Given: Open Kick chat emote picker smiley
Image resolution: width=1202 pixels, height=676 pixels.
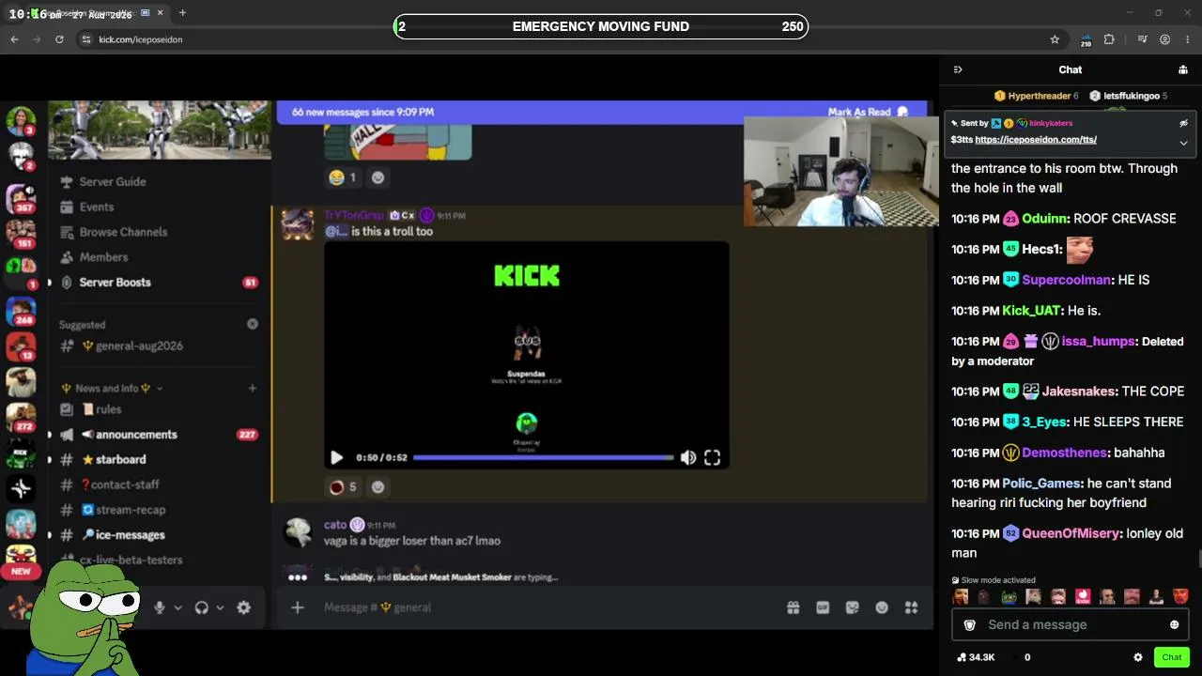Looking at the screenshot, I should click(1174, 624).
